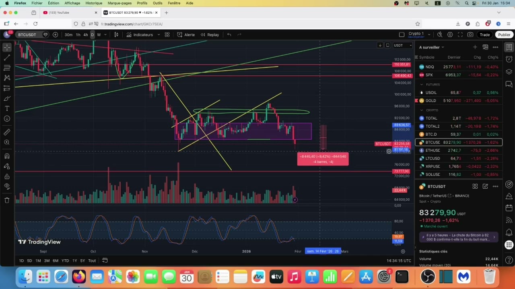Open the alerts panel in the right sidebar
This screenshot has height=289, width=515.
coord(509,59)
